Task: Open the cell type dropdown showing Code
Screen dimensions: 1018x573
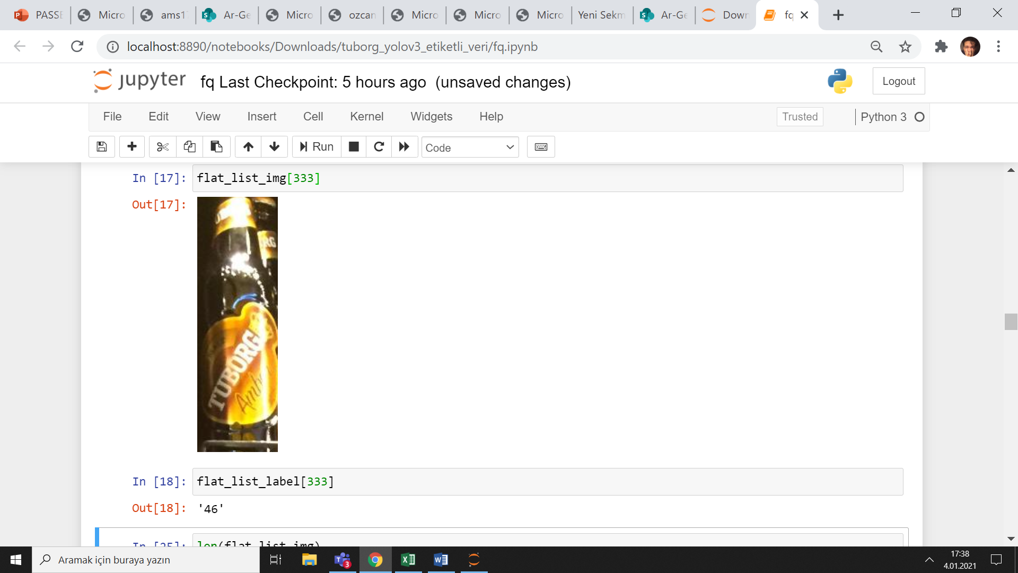Action: coord(470,147)
